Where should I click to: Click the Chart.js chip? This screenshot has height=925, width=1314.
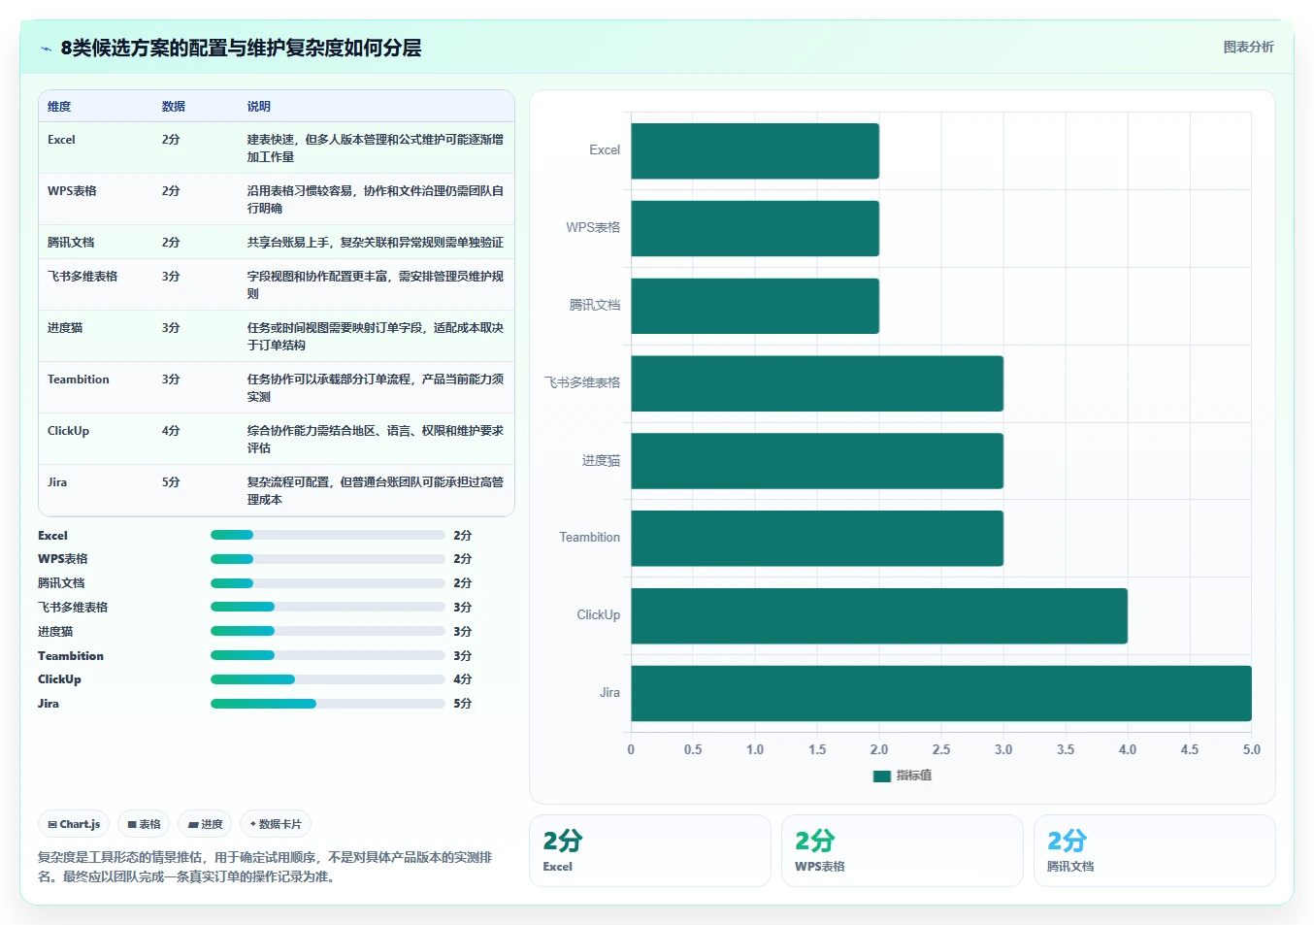pos(74,824)
